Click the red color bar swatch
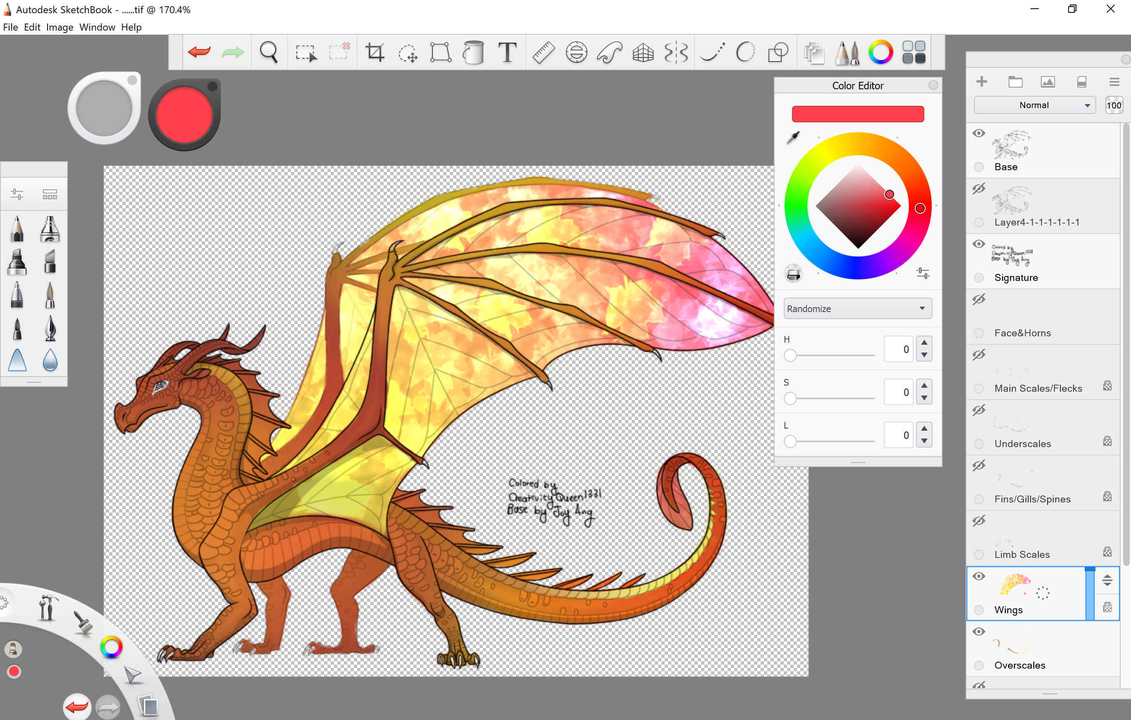This screenshot has height=720, width=1131. click(x=858, y=114)
